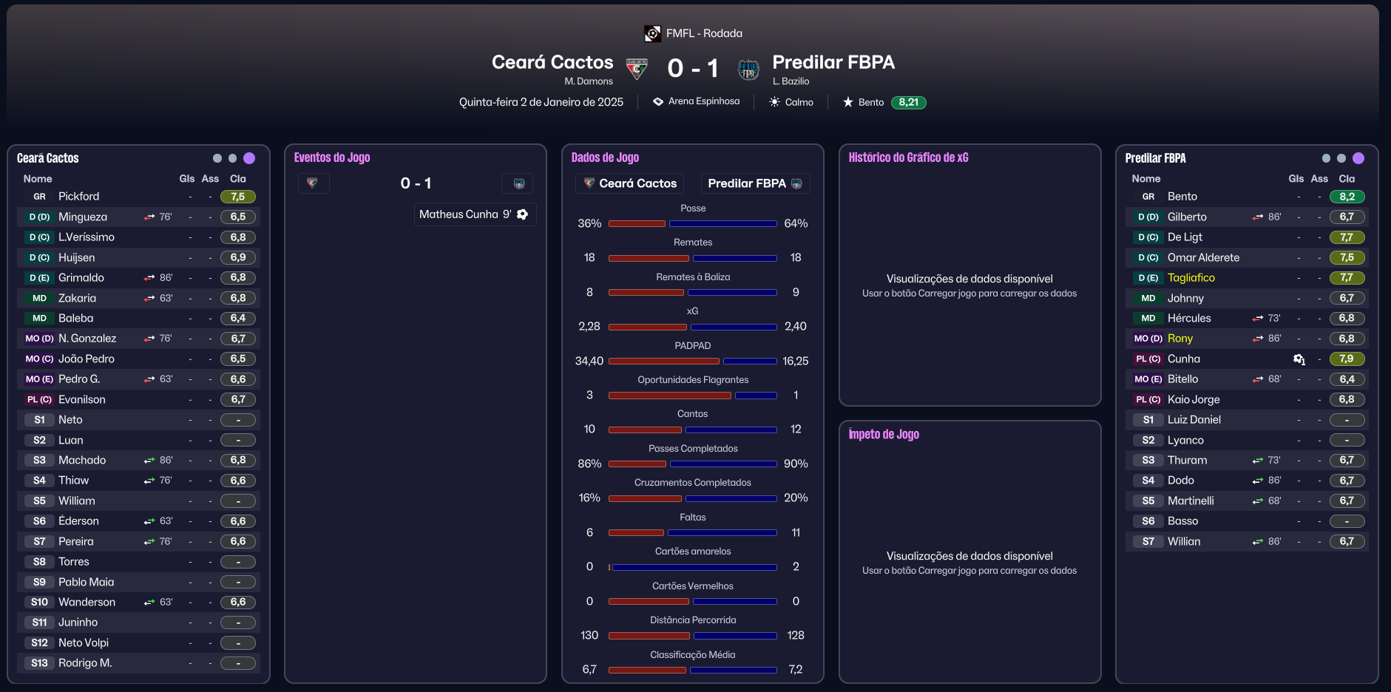Click the home team crest in Eventos do Jogo
The width and height of the screenshot is (1391, 692).
313,183
